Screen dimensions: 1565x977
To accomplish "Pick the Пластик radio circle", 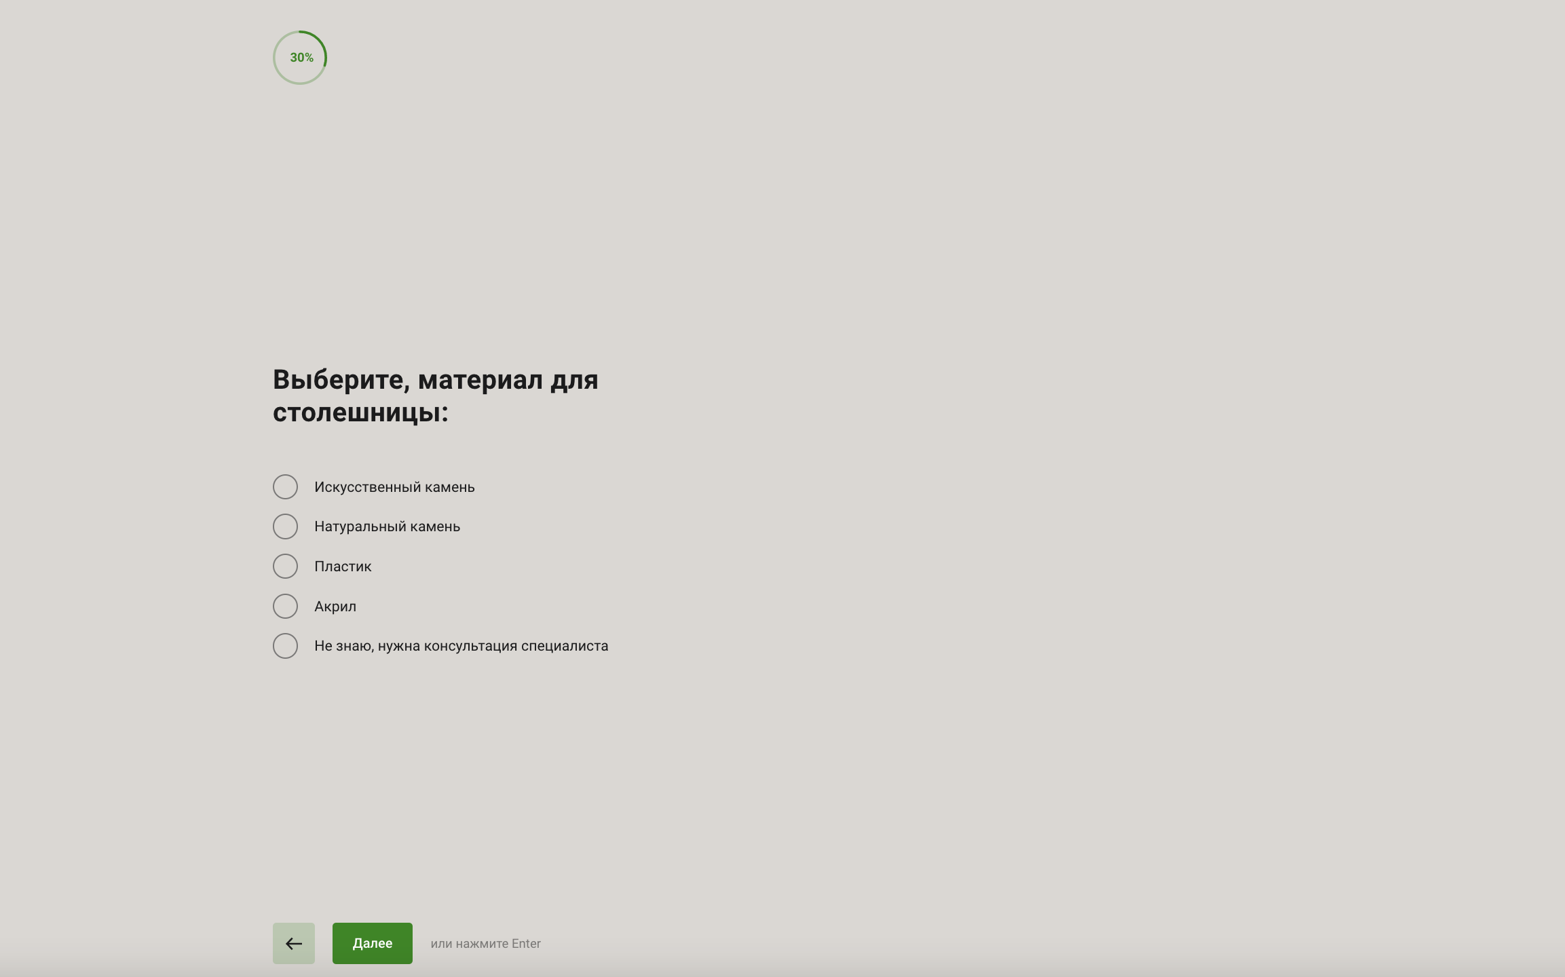I will [285, 567].
